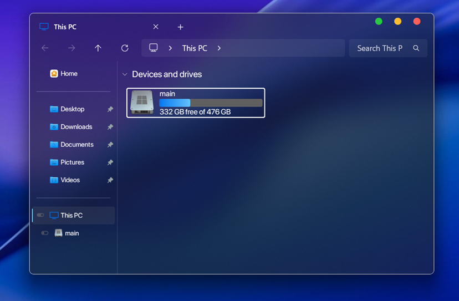459x301 pixels.
Task: Click the main drive name label
Action: 167,94
